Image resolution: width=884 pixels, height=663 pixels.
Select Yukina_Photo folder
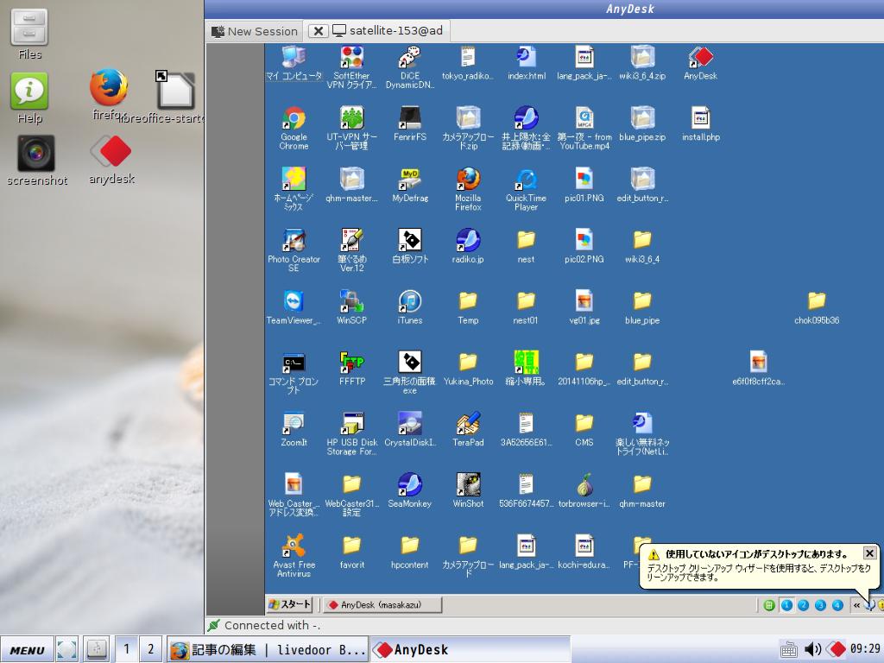468,368
